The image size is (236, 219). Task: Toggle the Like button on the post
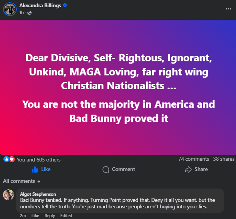click(x=41, y=169)
